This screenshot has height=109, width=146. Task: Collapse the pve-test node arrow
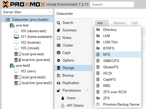[x=8, y=25]
